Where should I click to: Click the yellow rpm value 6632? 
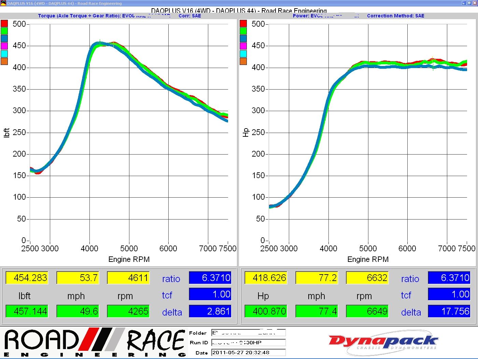coord(367,278)
